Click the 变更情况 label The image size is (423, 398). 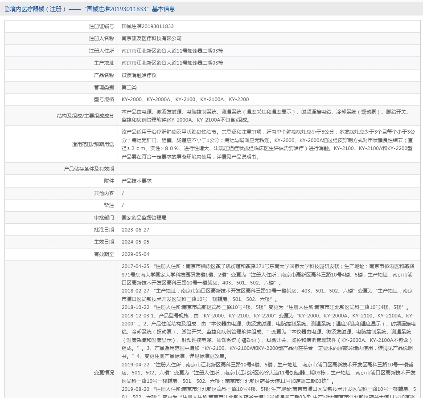(104, 373)
